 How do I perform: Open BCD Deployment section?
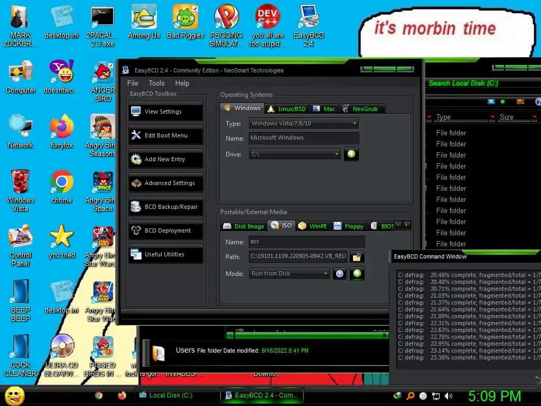(166, 230)
